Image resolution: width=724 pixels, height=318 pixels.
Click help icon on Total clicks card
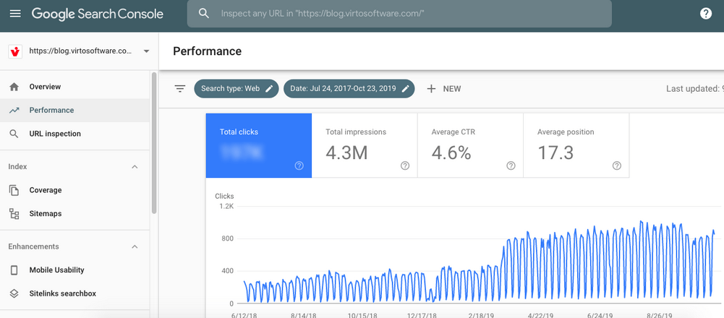point(299,166)
